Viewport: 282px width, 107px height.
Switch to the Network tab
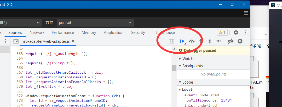[37, 33]
